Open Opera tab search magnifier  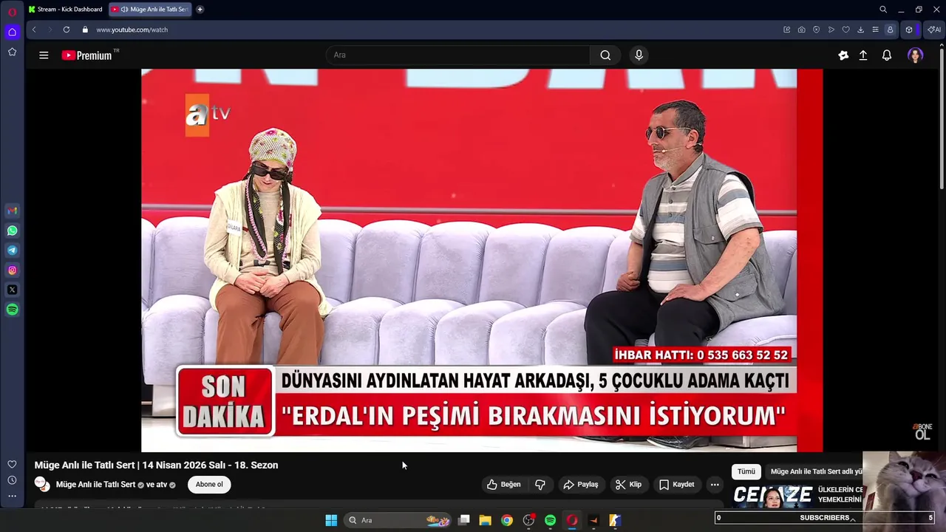(x=883, y=10)
